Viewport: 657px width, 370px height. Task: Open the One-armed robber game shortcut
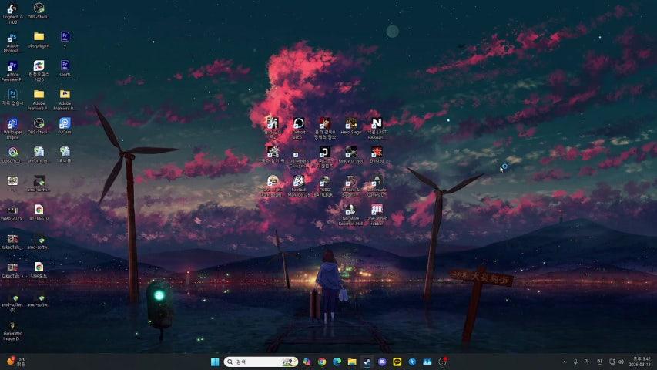(377, 210)
